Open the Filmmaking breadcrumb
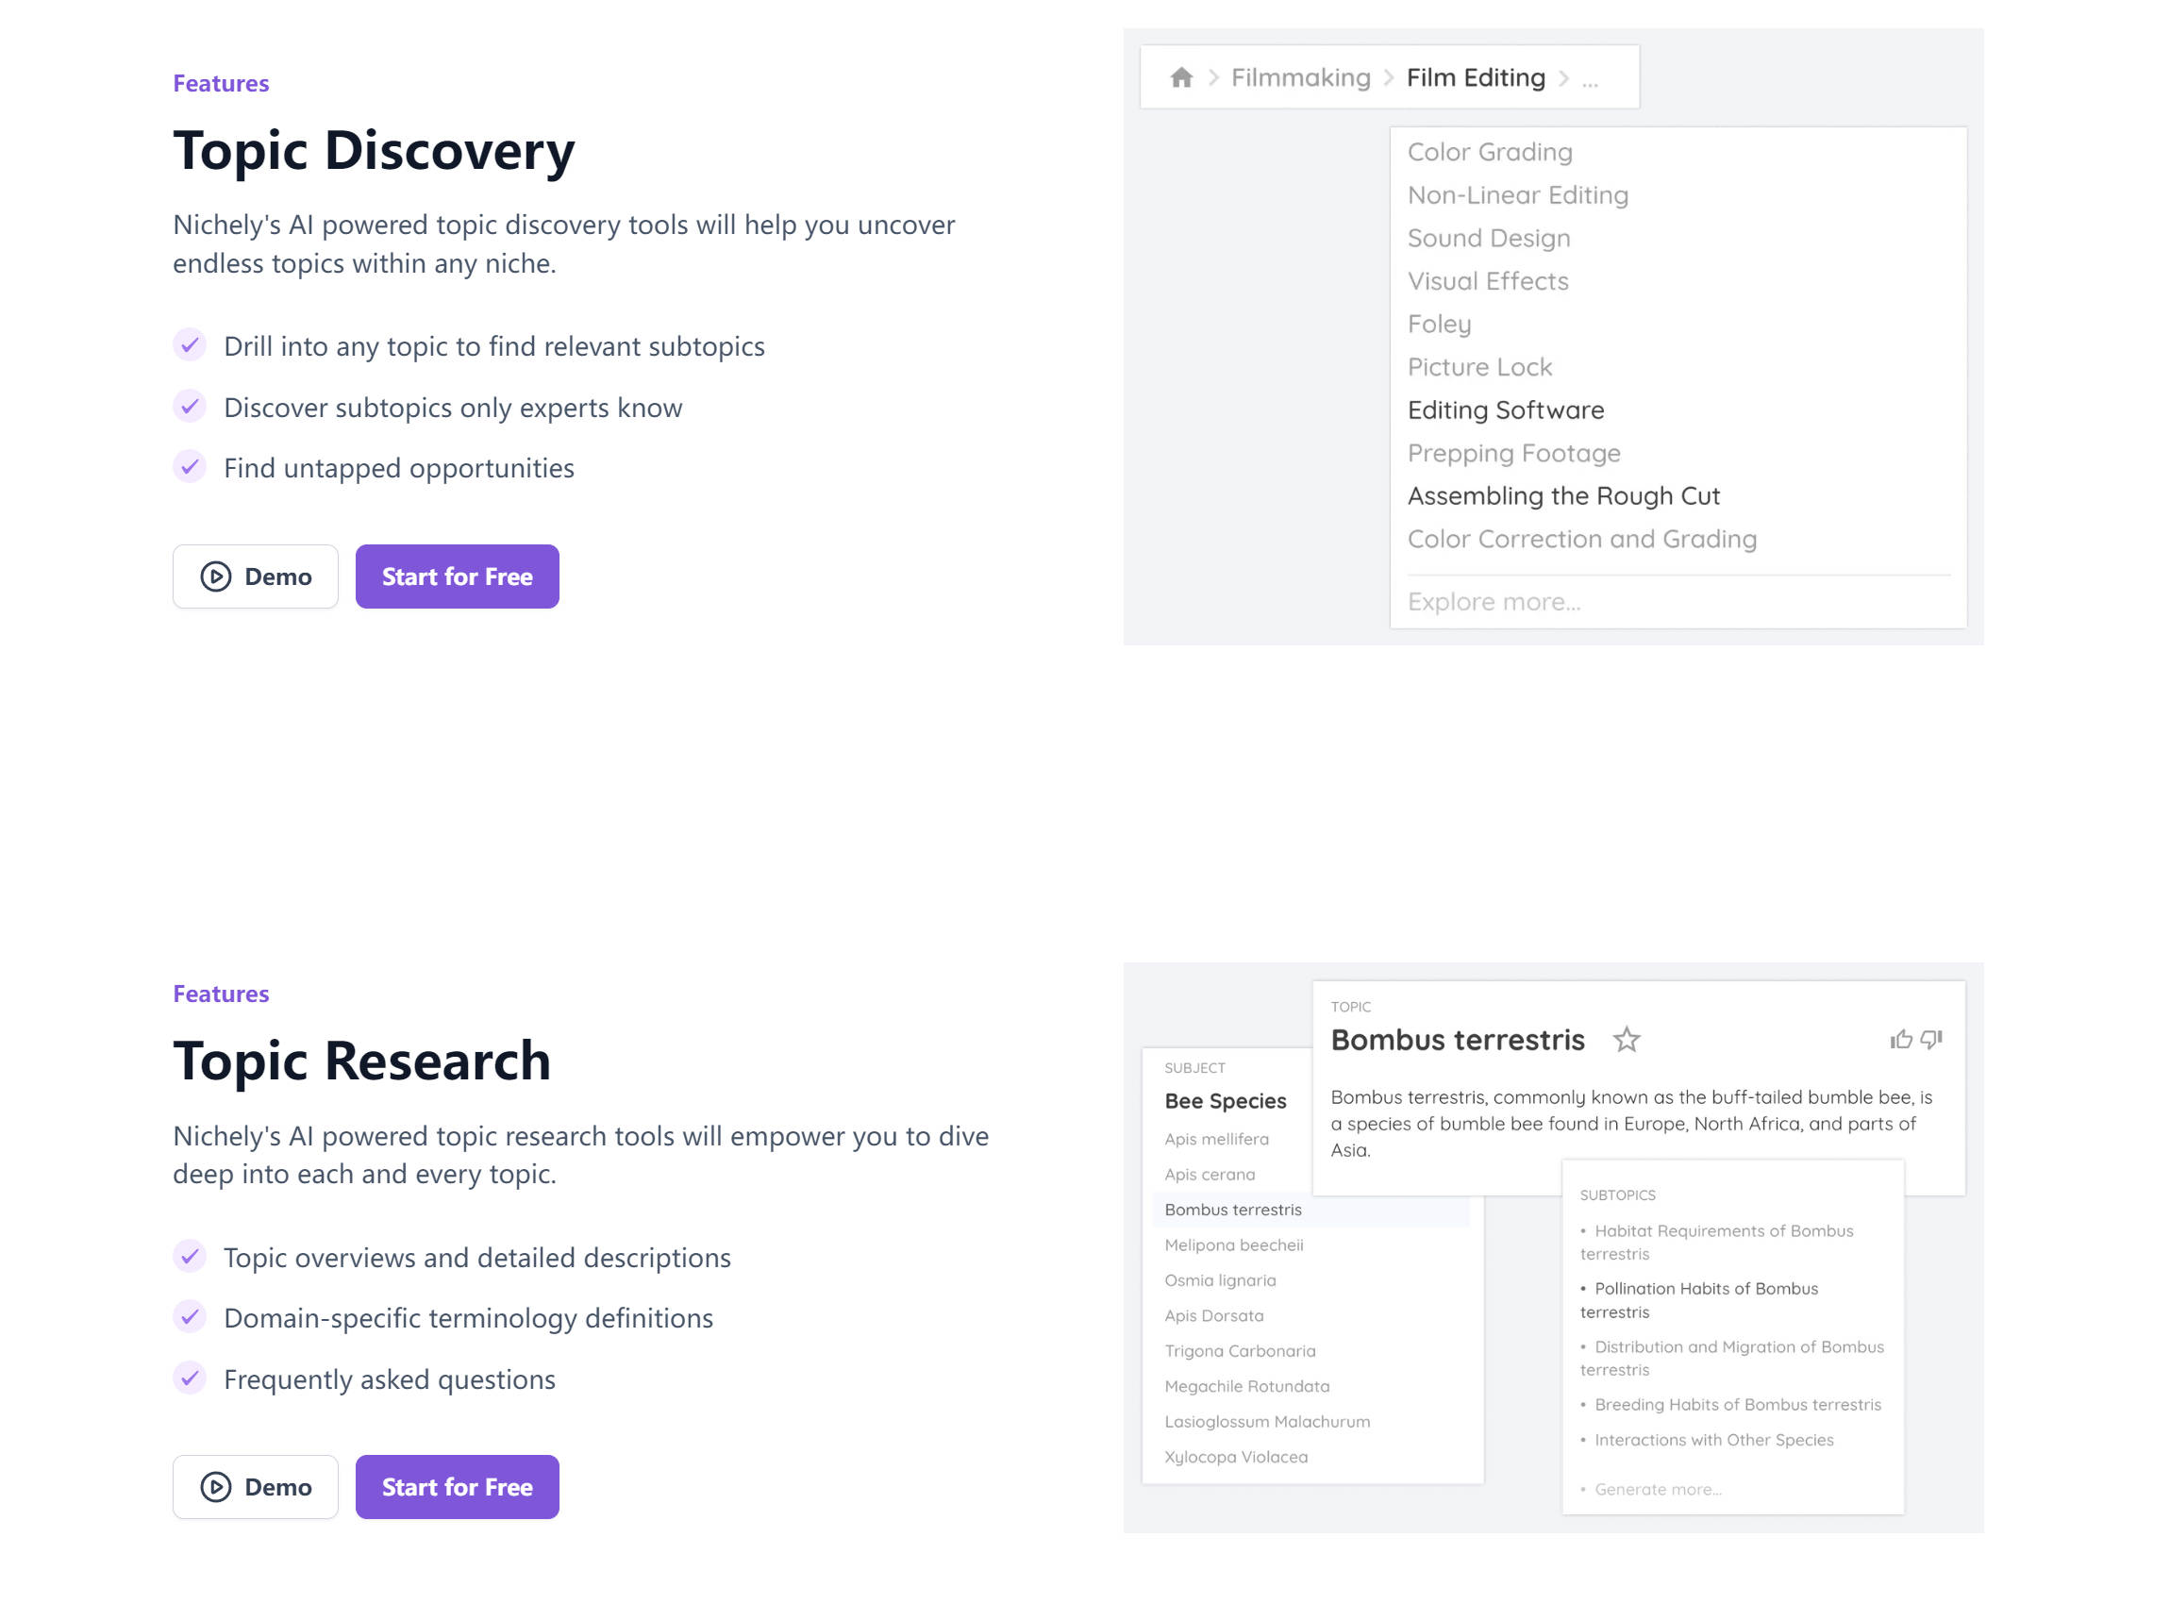The width and height of the screenshot is (2170, 1604). click(1300, 77)
